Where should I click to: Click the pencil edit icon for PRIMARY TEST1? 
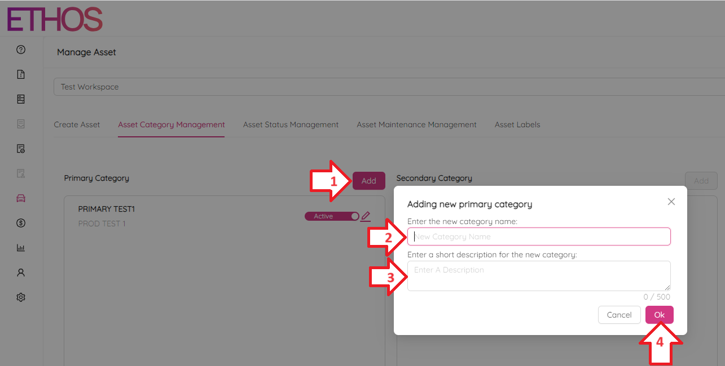(366, 216)
